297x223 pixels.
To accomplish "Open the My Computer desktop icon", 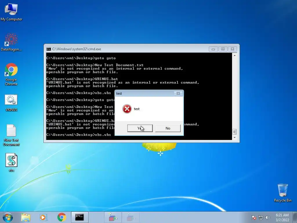I will click(x=11, y=12).
